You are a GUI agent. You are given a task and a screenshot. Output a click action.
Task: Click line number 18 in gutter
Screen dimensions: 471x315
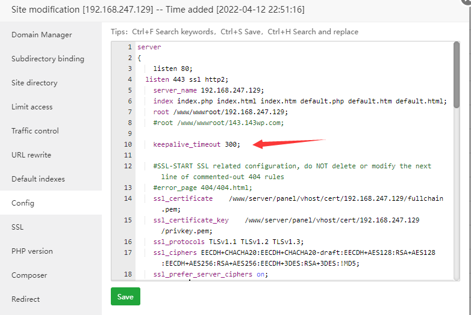click(128, 274)
